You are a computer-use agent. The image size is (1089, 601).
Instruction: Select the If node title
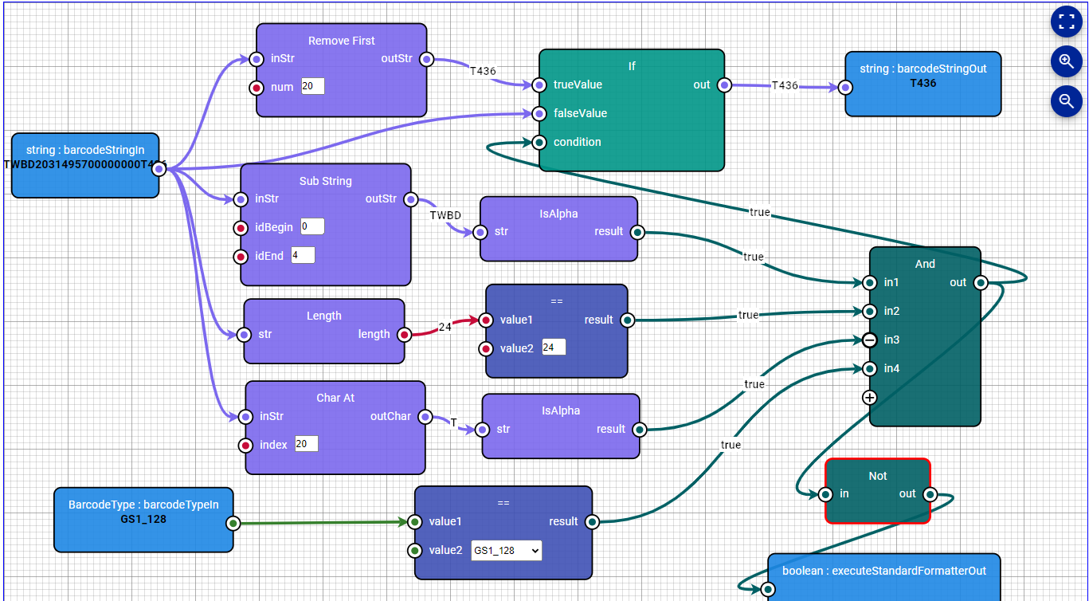(x=631, y=66)
